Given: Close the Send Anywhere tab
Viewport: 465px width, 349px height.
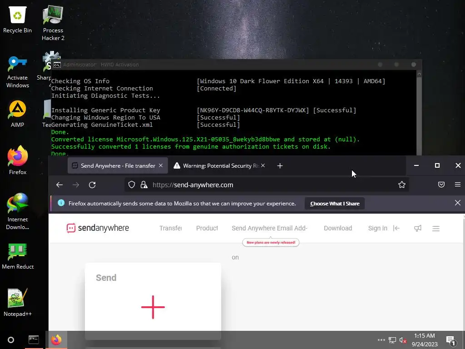Looking at the screenshot, I should (x=161, y=165).
